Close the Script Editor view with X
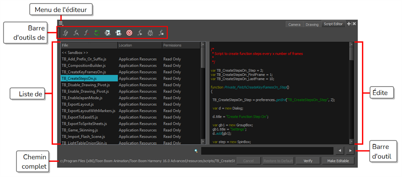Image resolution: width=402 pixels, height=177 pixels. pyautogui.click(x=354, y=24)
